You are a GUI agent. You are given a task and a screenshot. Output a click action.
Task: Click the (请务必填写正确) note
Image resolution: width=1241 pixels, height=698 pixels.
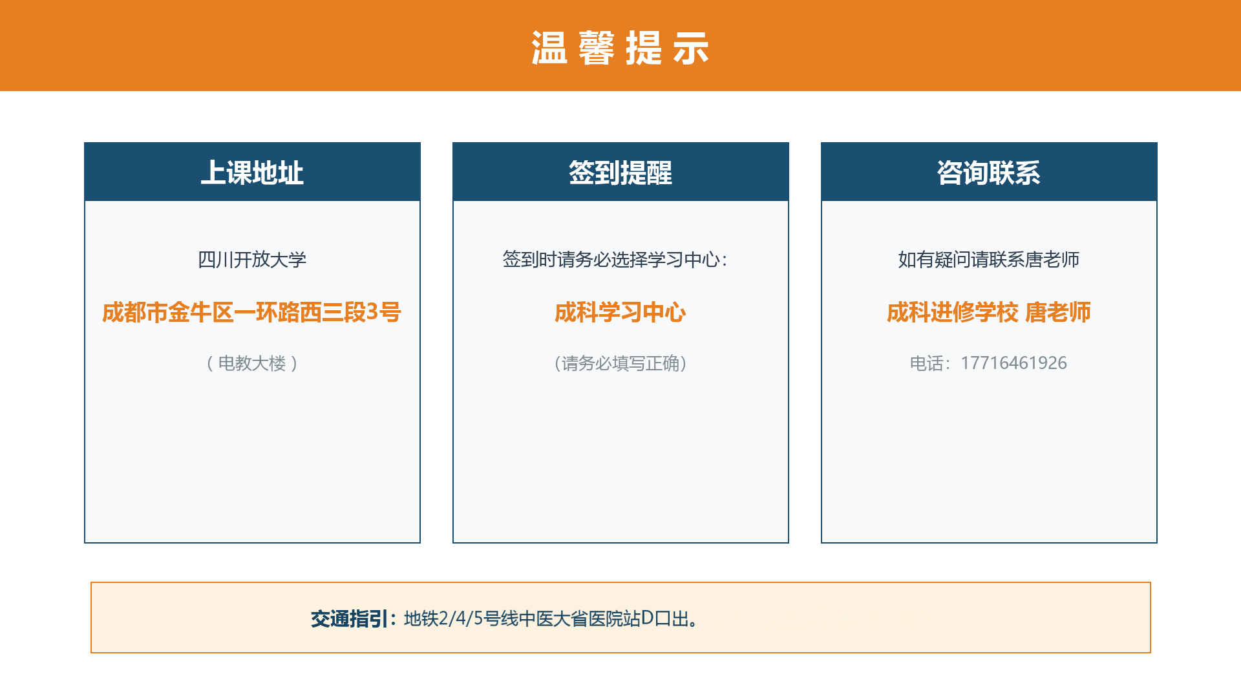[x=620, y=363]
